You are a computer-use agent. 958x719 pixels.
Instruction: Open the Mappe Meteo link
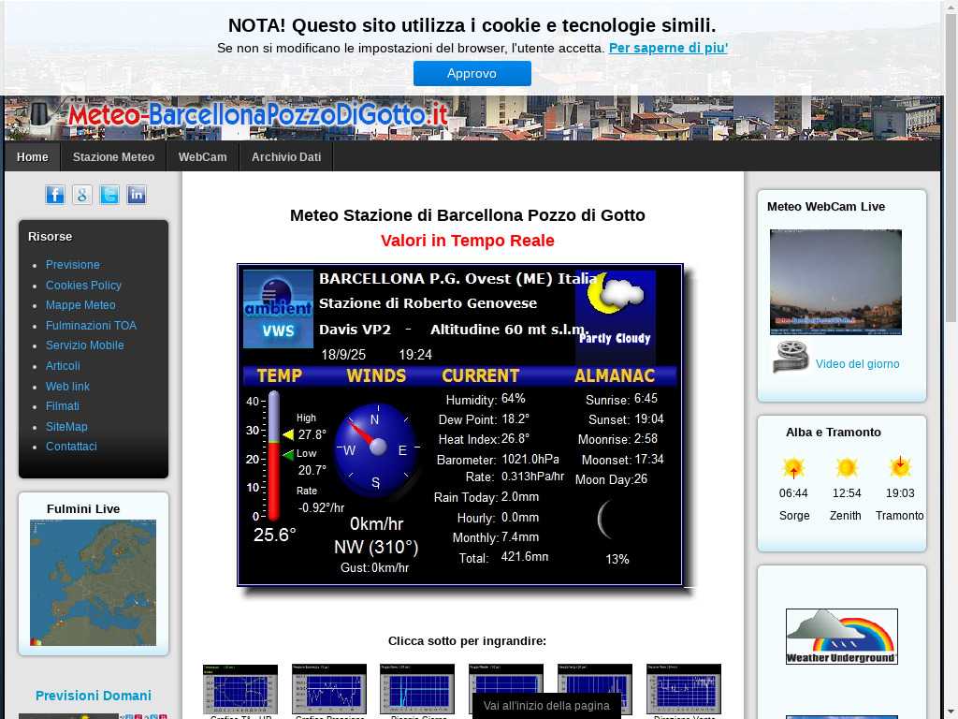coord(80,305)
